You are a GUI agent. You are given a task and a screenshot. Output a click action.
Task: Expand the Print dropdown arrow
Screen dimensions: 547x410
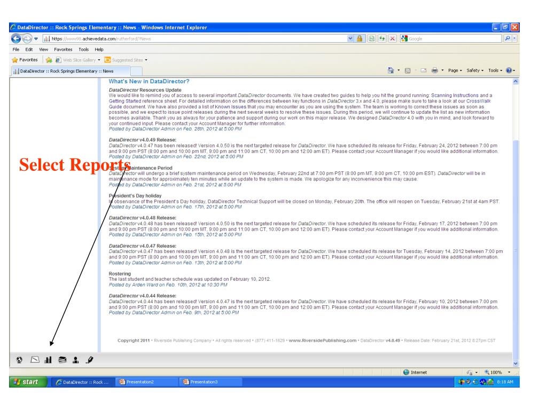(x=442, y=70)
